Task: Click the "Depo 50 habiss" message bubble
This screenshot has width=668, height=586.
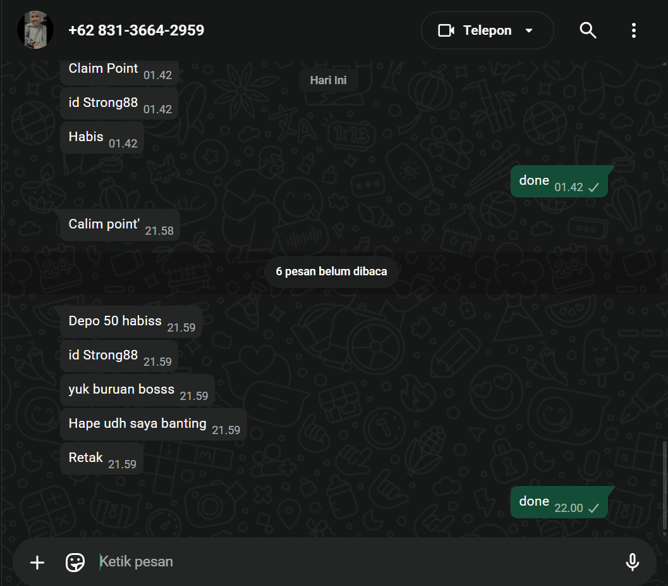Action: [131, 321]
